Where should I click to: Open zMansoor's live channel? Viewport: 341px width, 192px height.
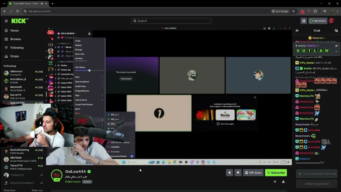(23, 73)
